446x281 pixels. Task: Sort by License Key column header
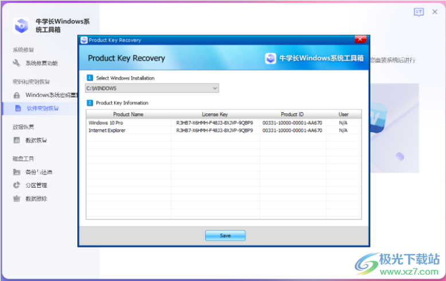coord(215,114)
